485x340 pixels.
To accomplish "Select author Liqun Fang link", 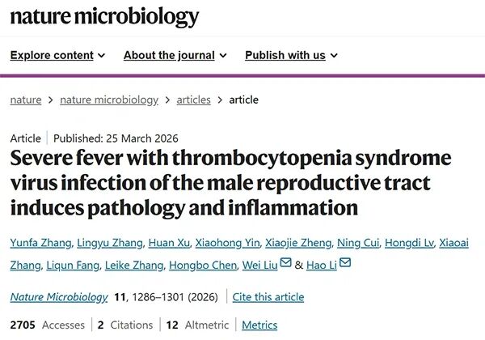I will coord(73,266).
